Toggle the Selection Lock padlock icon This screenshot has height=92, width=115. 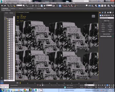(x=40, y=85)
